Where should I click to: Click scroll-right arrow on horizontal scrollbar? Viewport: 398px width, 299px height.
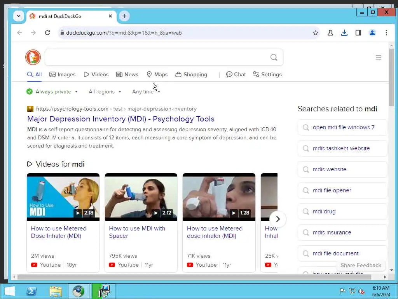(x=385, y=277)
